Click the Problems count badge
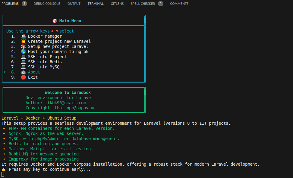The height and width of the screenshot is (178, 293). click(x=24, y=4)
